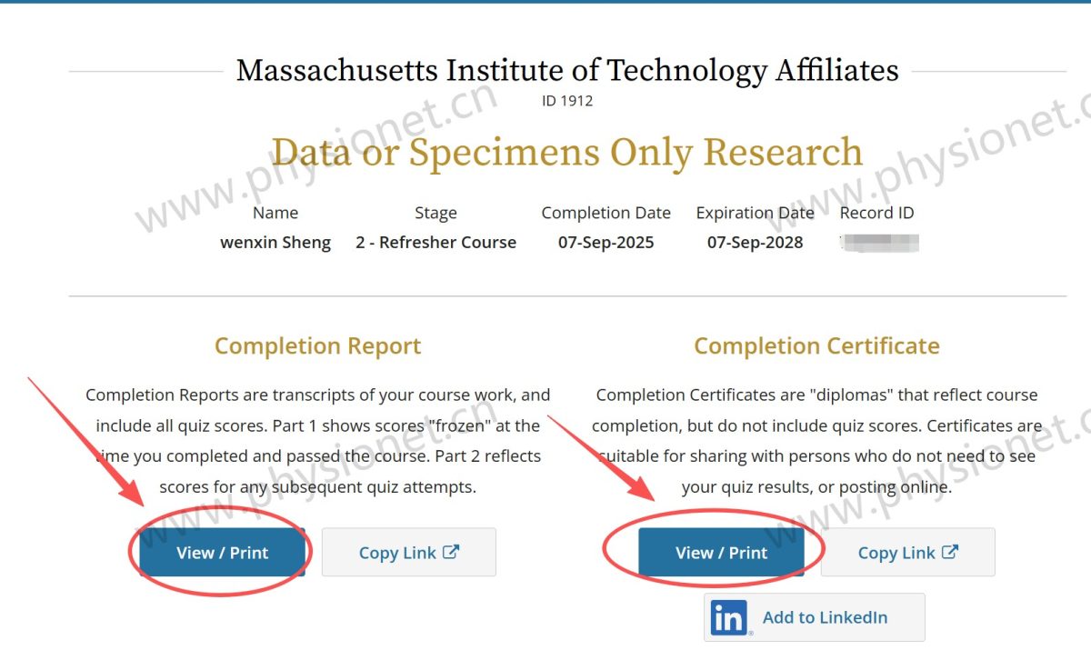Click the name wenxin Sheng
Image resolution: width=1091 pixels, height=670 pixels.
(275, 243)
